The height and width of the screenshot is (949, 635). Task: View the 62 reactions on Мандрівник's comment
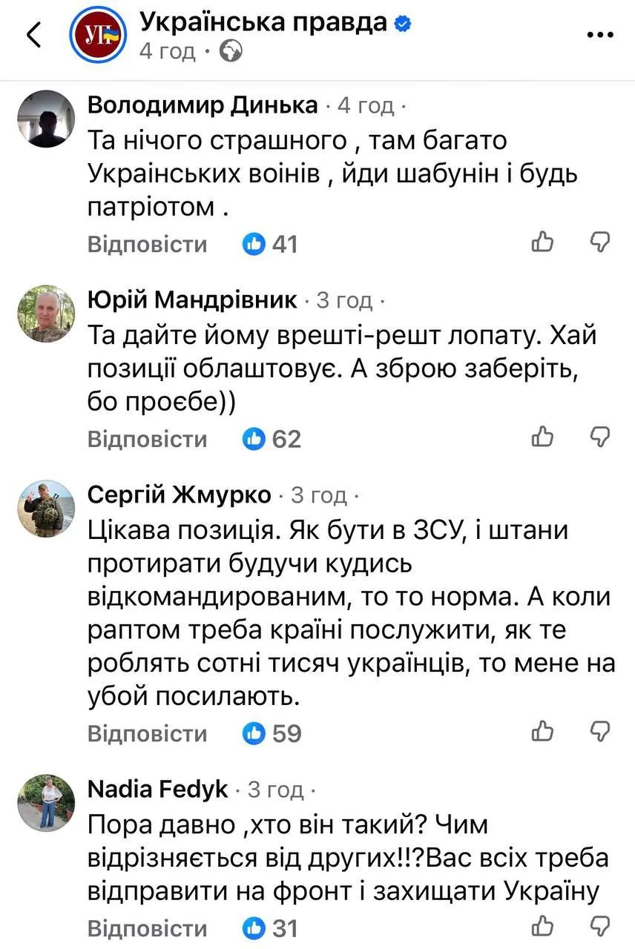272,439
